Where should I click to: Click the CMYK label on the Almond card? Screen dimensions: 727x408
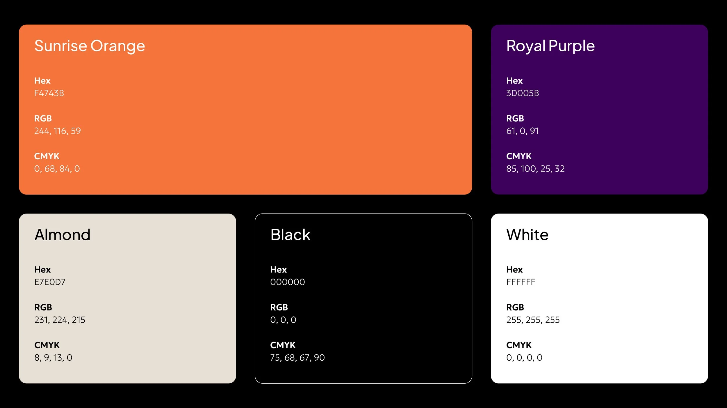pos(47,345)
